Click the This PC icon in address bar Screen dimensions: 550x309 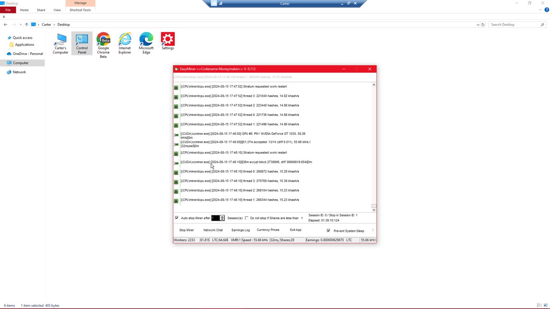tap(34, 24)
